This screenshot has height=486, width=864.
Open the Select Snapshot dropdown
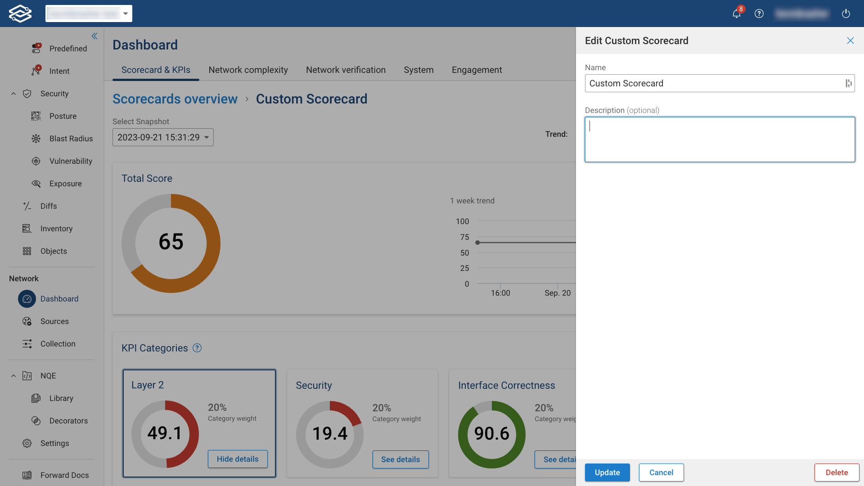point(163,137)
